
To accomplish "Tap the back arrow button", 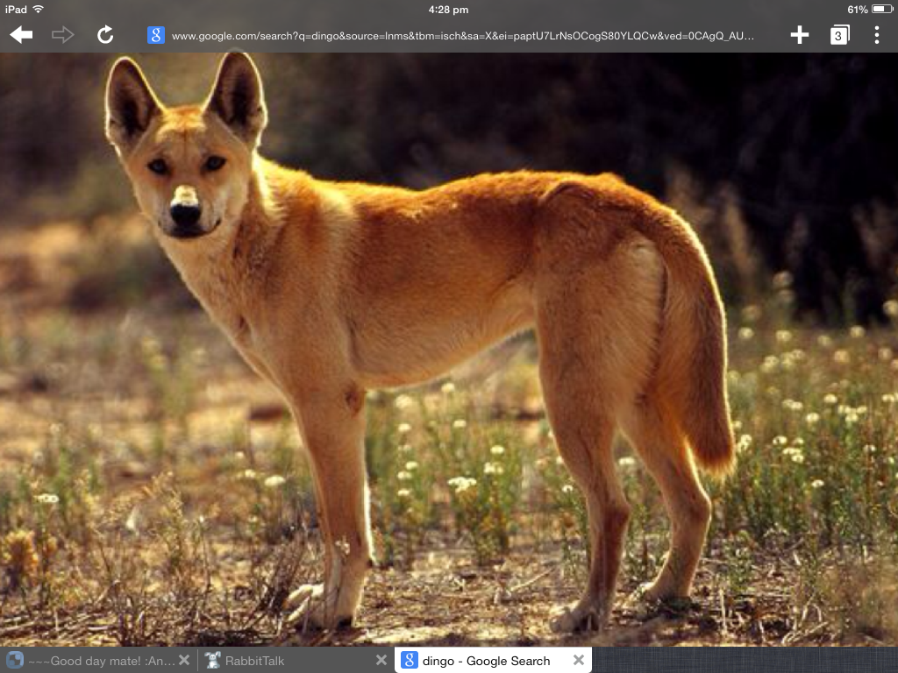I will pos(21,35).
